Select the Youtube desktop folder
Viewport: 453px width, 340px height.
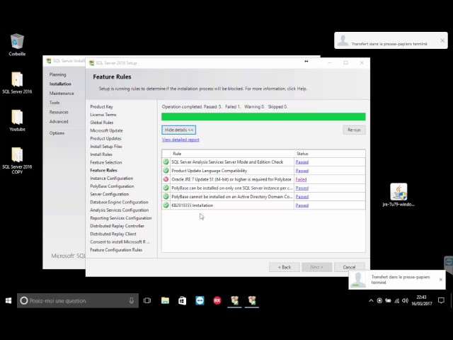[x=17, y=120]
